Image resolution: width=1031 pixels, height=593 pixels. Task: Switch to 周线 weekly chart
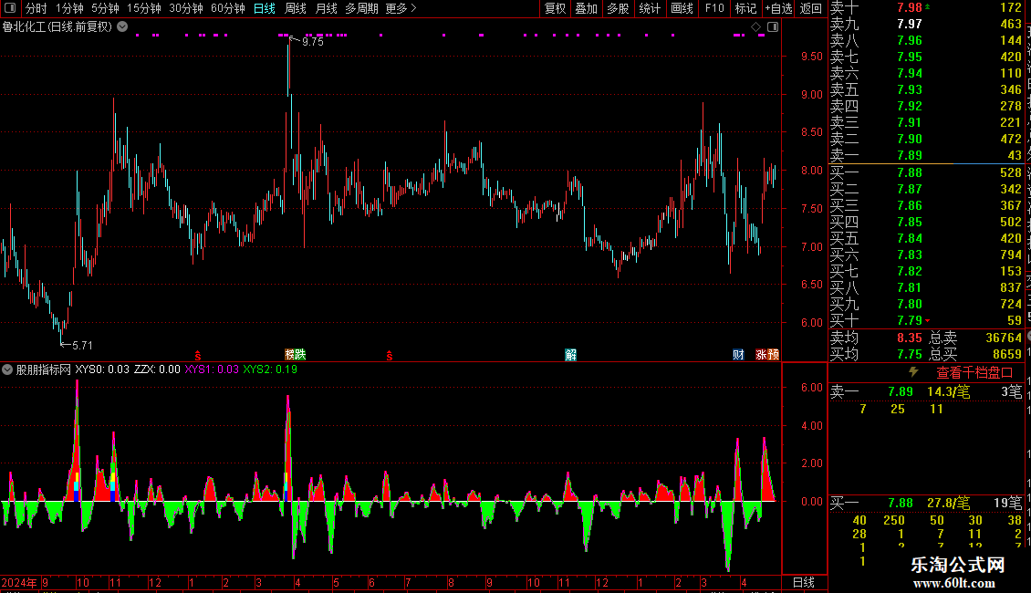(296, 8)
